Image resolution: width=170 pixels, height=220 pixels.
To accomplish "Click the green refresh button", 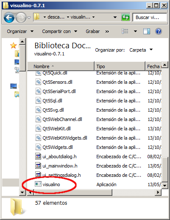I will tap(125, 17).
